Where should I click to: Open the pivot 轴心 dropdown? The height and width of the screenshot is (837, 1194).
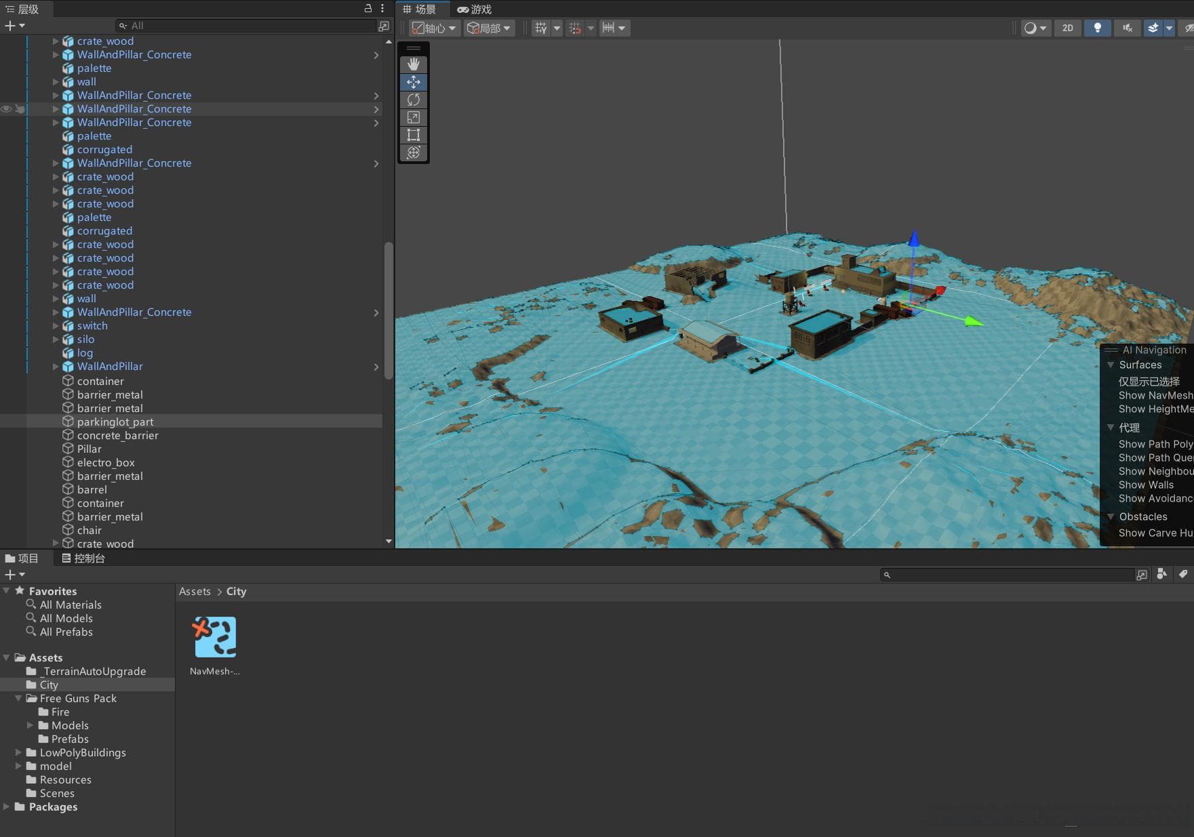click(x=434, y=28)
